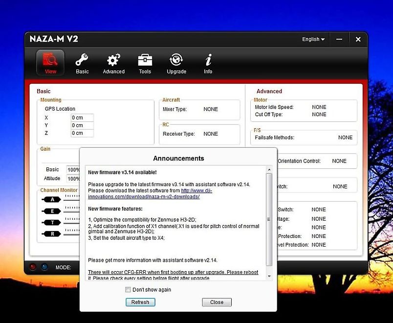Click the 'New firmware features:' text
The image size is (393, 323).
point(115,209)
